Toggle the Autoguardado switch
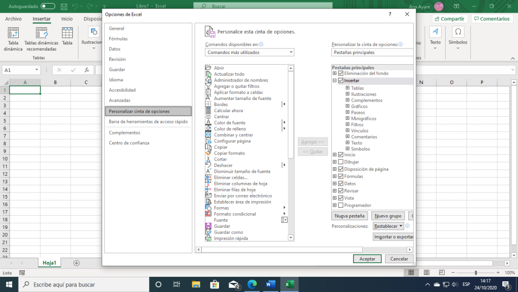 click(x=48, y=6)
